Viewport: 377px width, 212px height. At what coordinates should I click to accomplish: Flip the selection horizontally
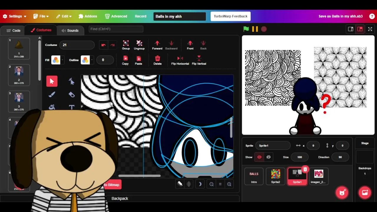[180, 60]
